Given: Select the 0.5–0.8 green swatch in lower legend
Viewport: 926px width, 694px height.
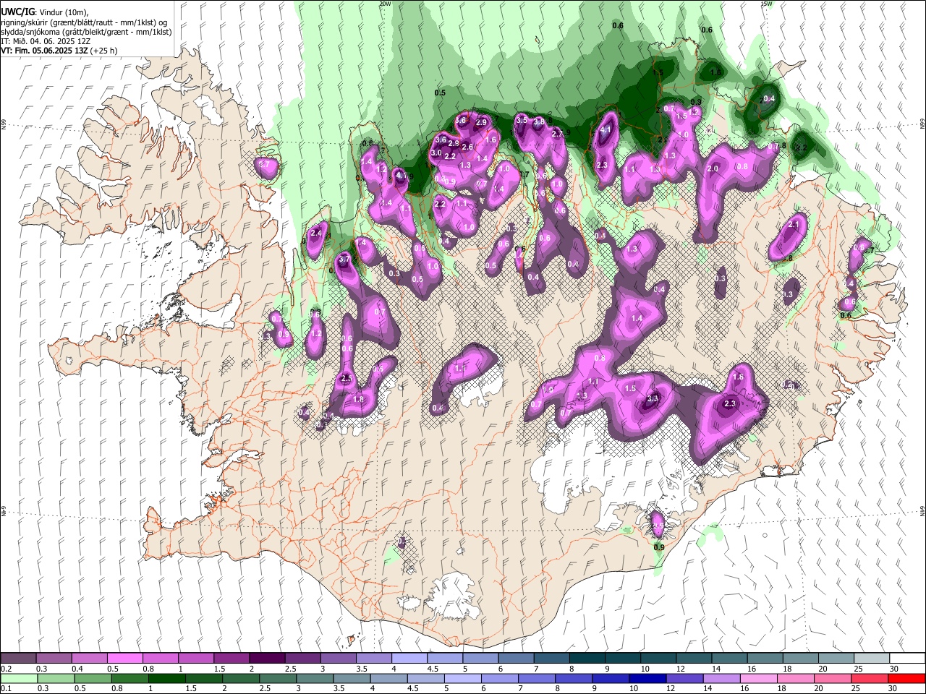Looking at the screenshot, I should (x=93, y=678).
